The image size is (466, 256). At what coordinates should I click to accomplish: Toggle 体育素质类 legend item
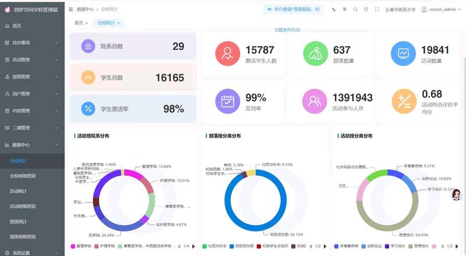(x=346, y=246)
